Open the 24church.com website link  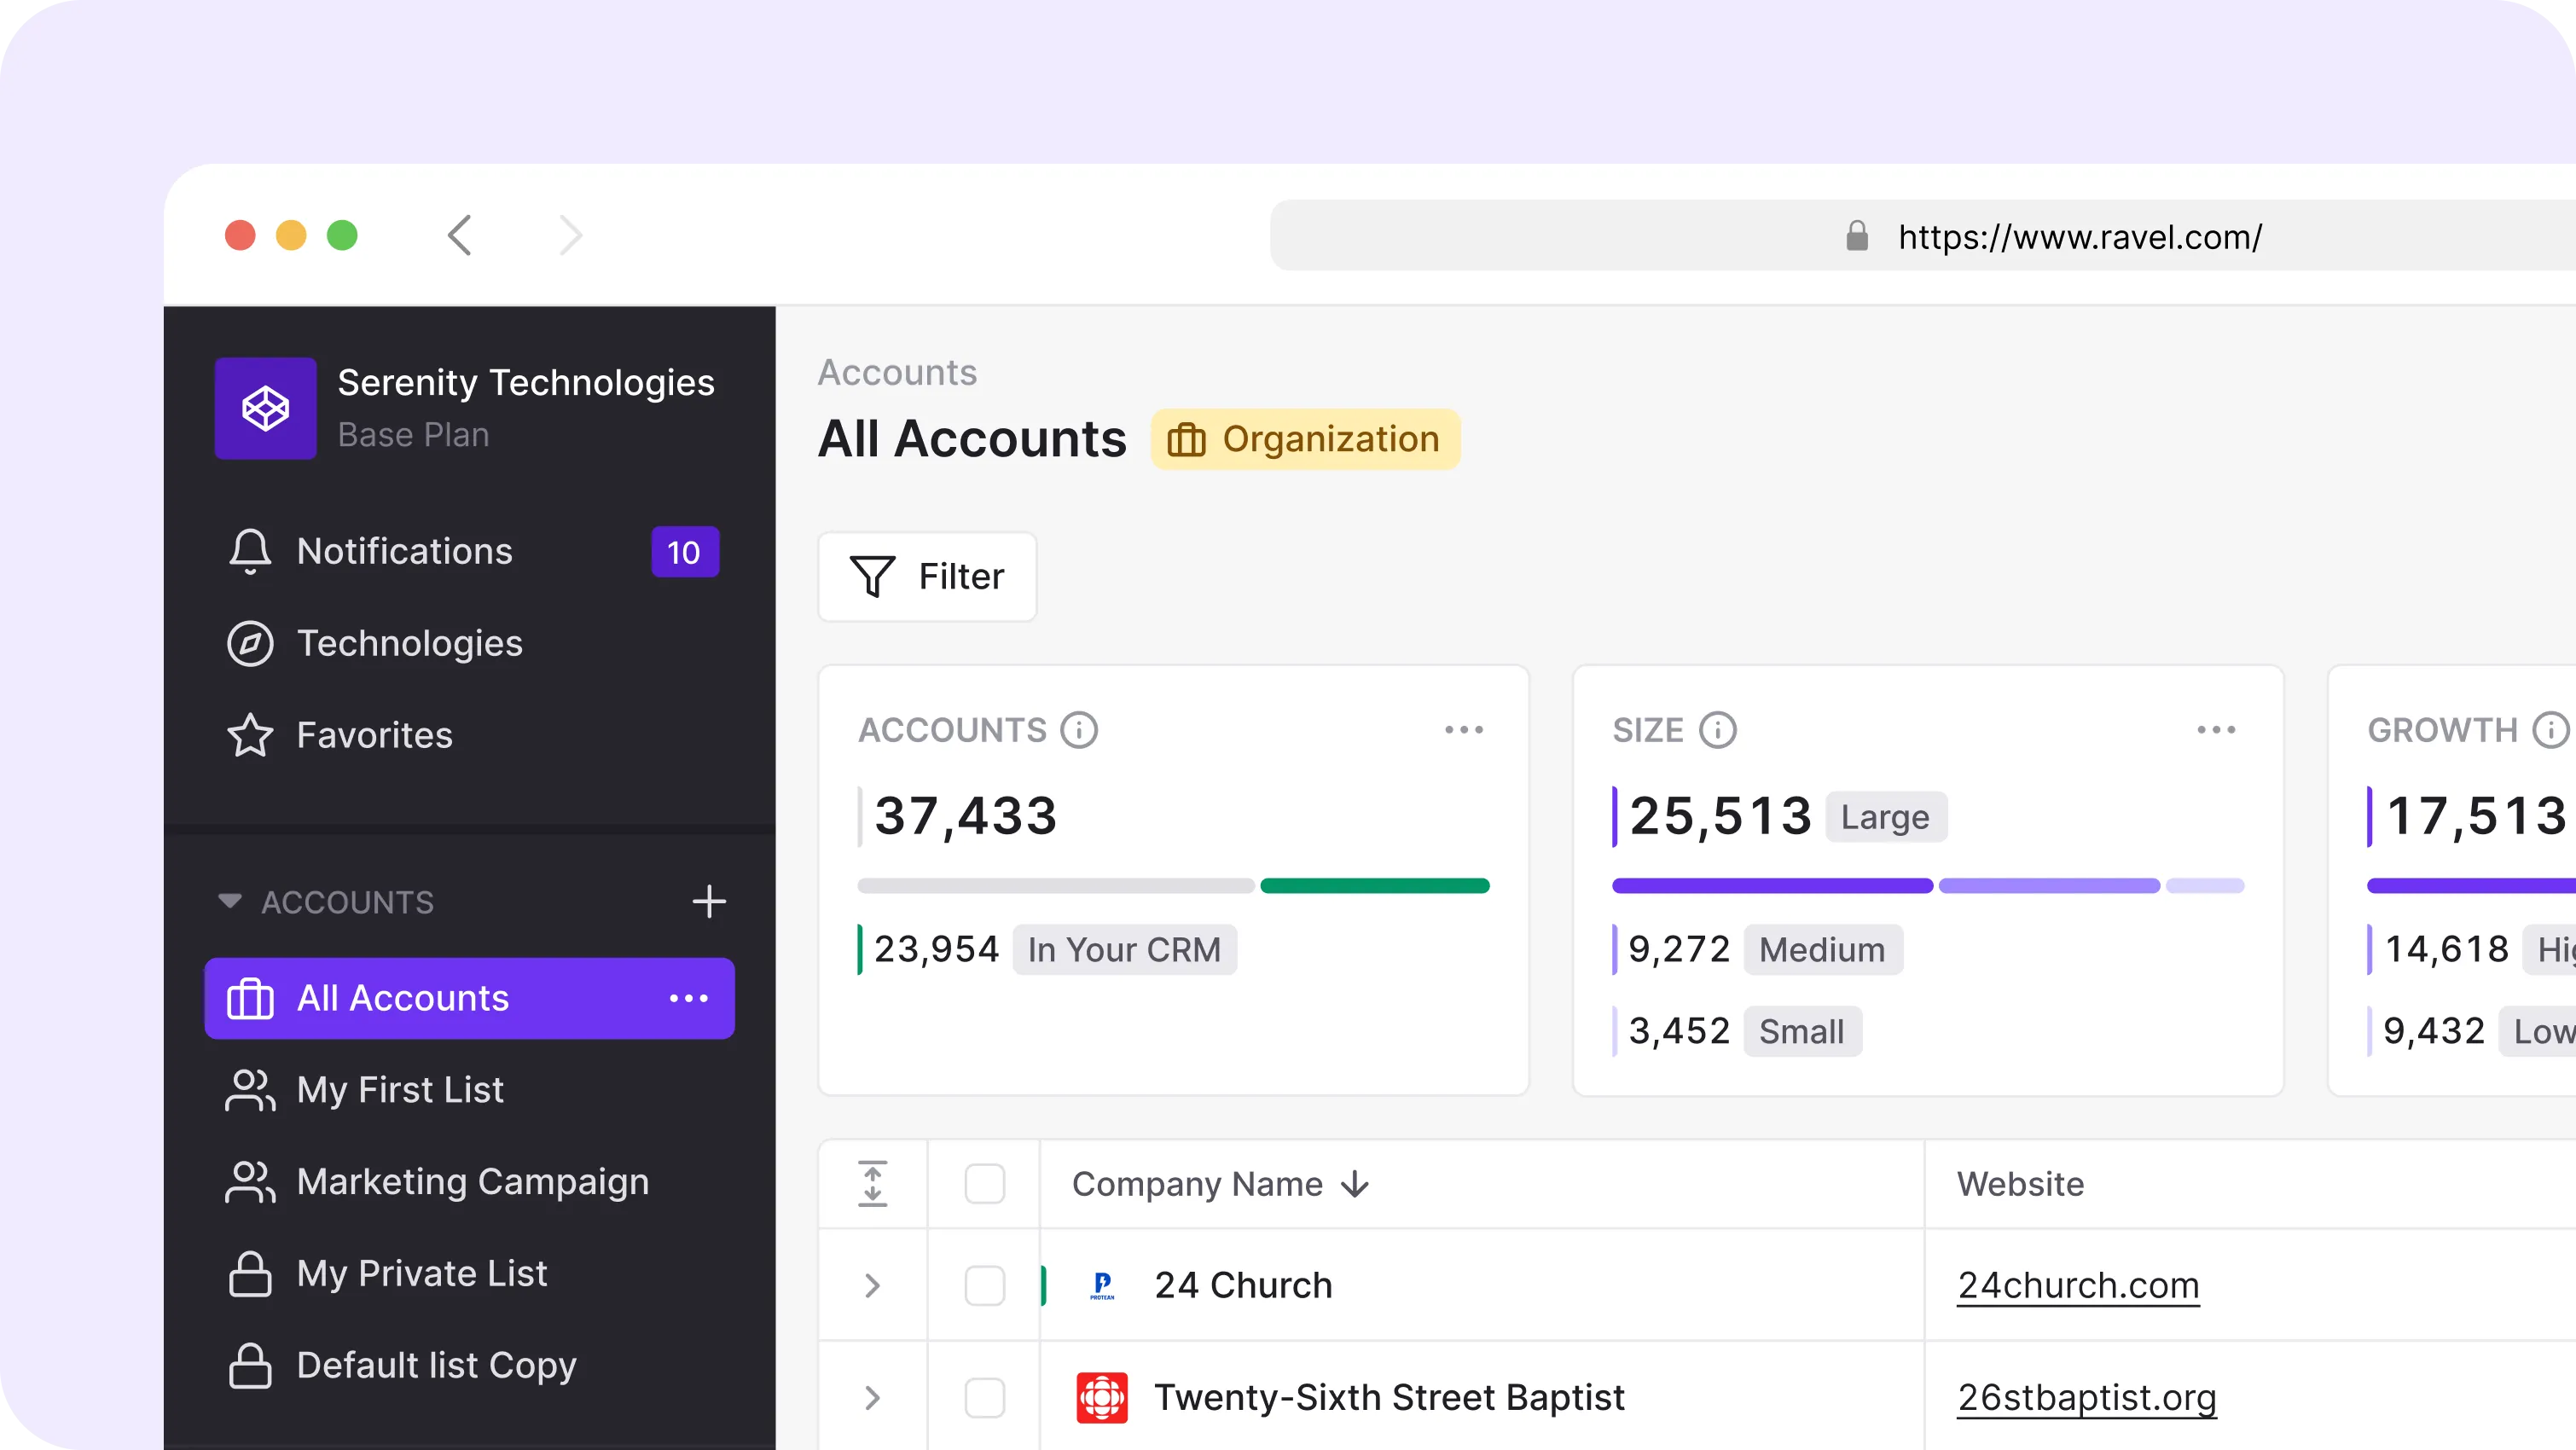coord(2078,1285)
